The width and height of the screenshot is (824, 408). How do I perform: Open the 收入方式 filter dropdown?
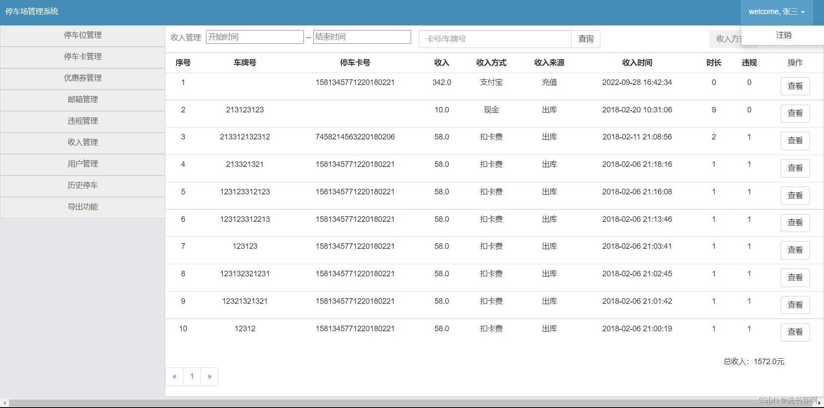726,39
